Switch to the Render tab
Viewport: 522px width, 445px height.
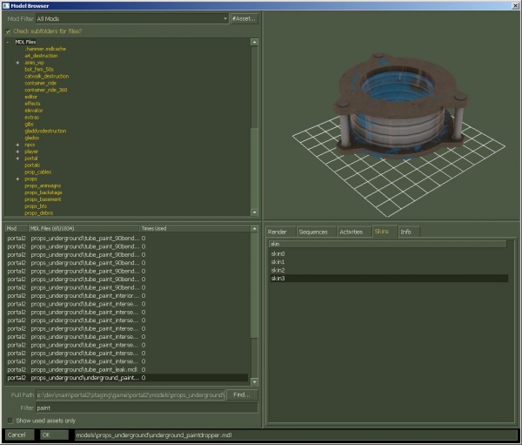pyautogui.click(x=280, y=232)
